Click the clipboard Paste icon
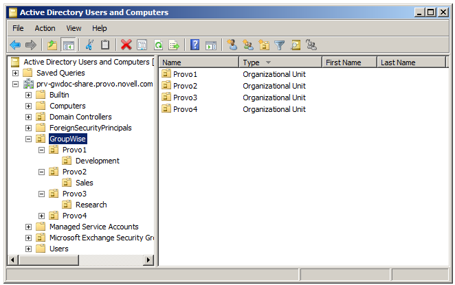This screenshot has height=285, width=455. [105, 45]
